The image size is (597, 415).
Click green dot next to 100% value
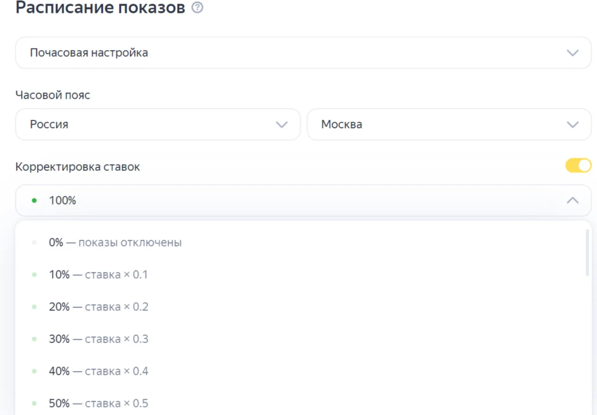coord(34,200)
